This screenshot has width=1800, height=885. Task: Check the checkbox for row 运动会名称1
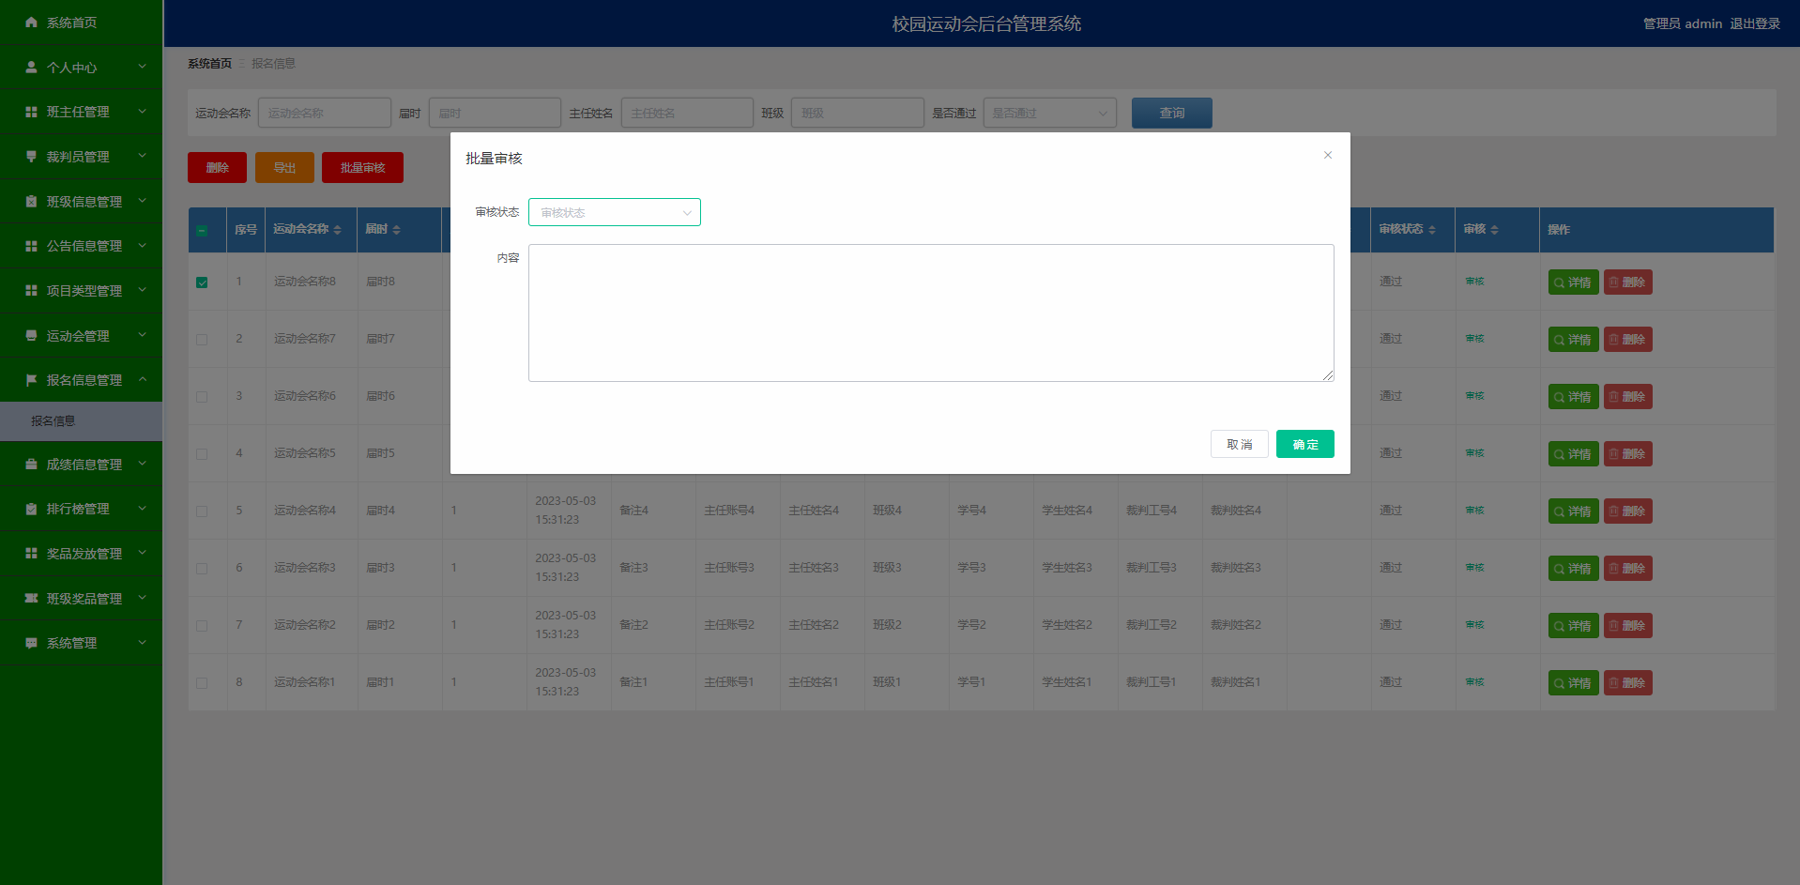[x=202, y=683]
